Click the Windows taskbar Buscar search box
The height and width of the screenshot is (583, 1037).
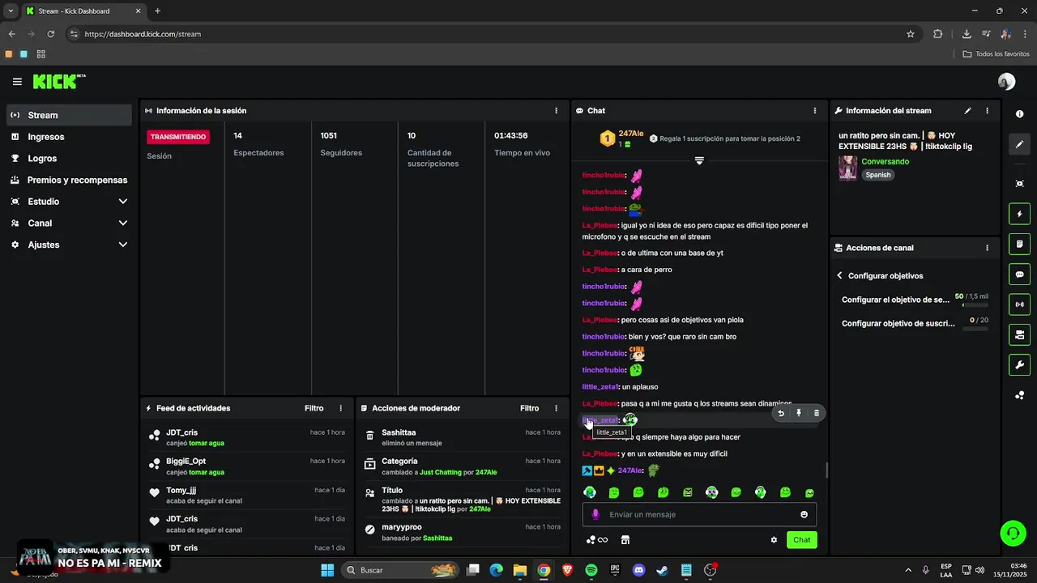coord(401,570)
